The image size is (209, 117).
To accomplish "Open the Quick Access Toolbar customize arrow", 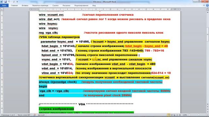I will coord(17,2).
